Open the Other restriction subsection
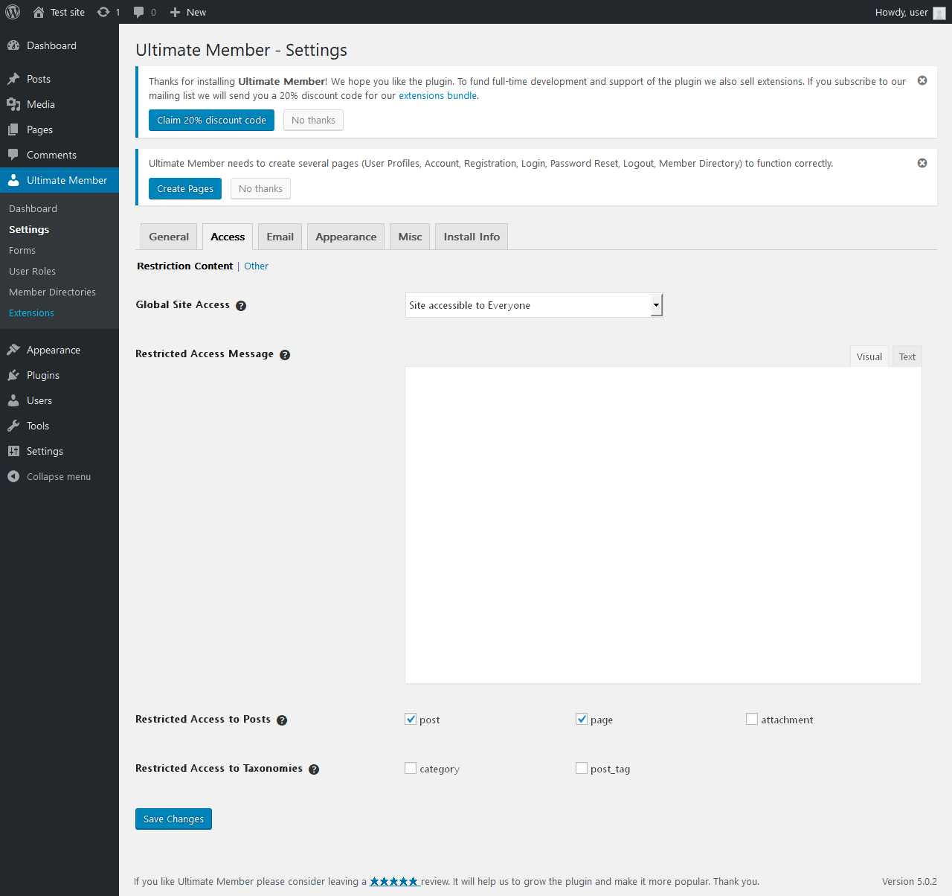This screenshot has height=896, width=952. click(257, 266)
